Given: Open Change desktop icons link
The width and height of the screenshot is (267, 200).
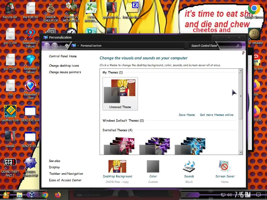Looking at the screenshot, I should click(x=64, y=66).
